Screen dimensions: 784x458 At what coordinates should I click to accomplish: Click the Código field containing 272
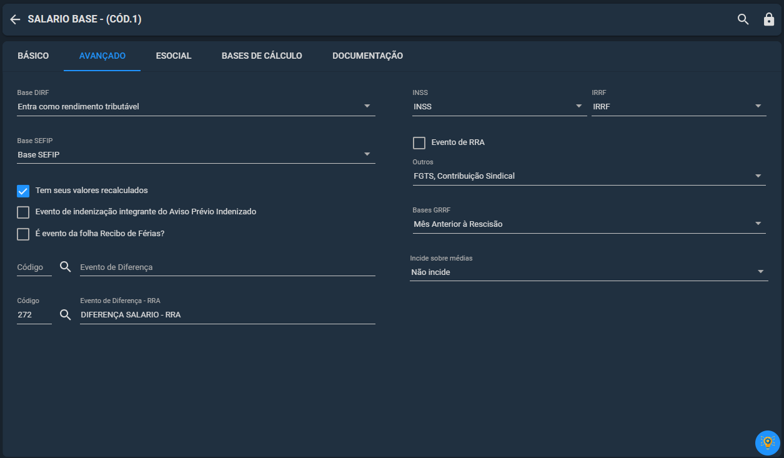click(x=34, y=315)
